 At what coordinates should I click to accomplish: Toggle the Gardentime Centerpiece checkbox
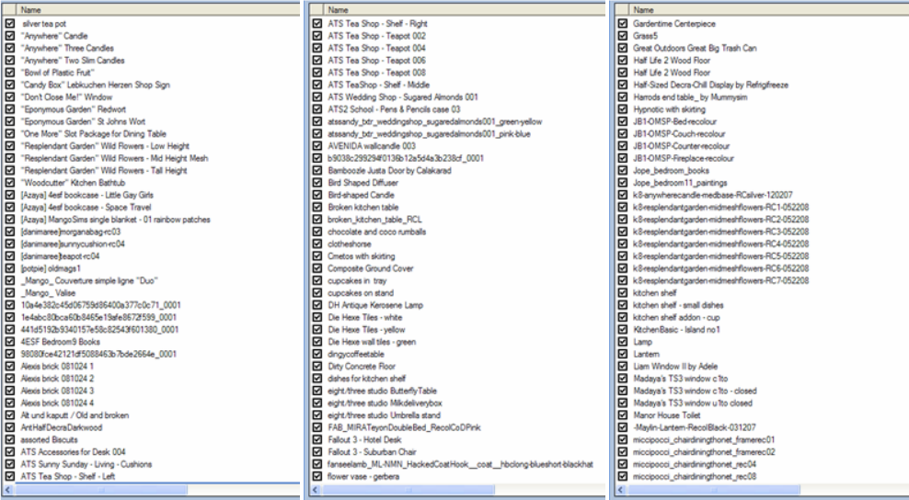click(x=623, y=24)
